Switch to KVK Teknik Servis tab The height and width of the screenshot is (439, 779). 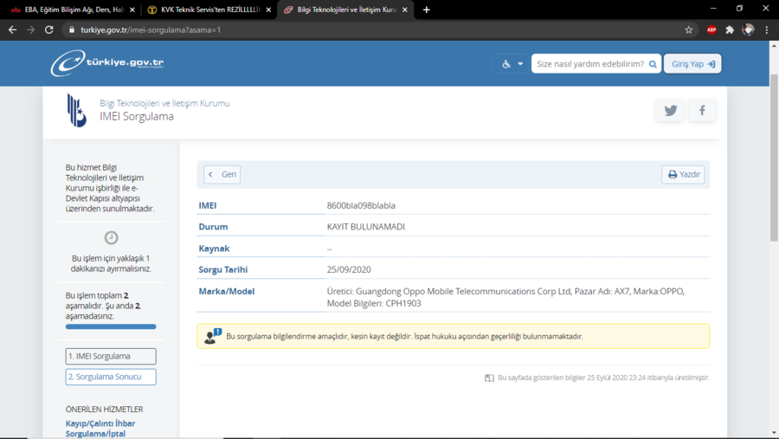(209, 10)
